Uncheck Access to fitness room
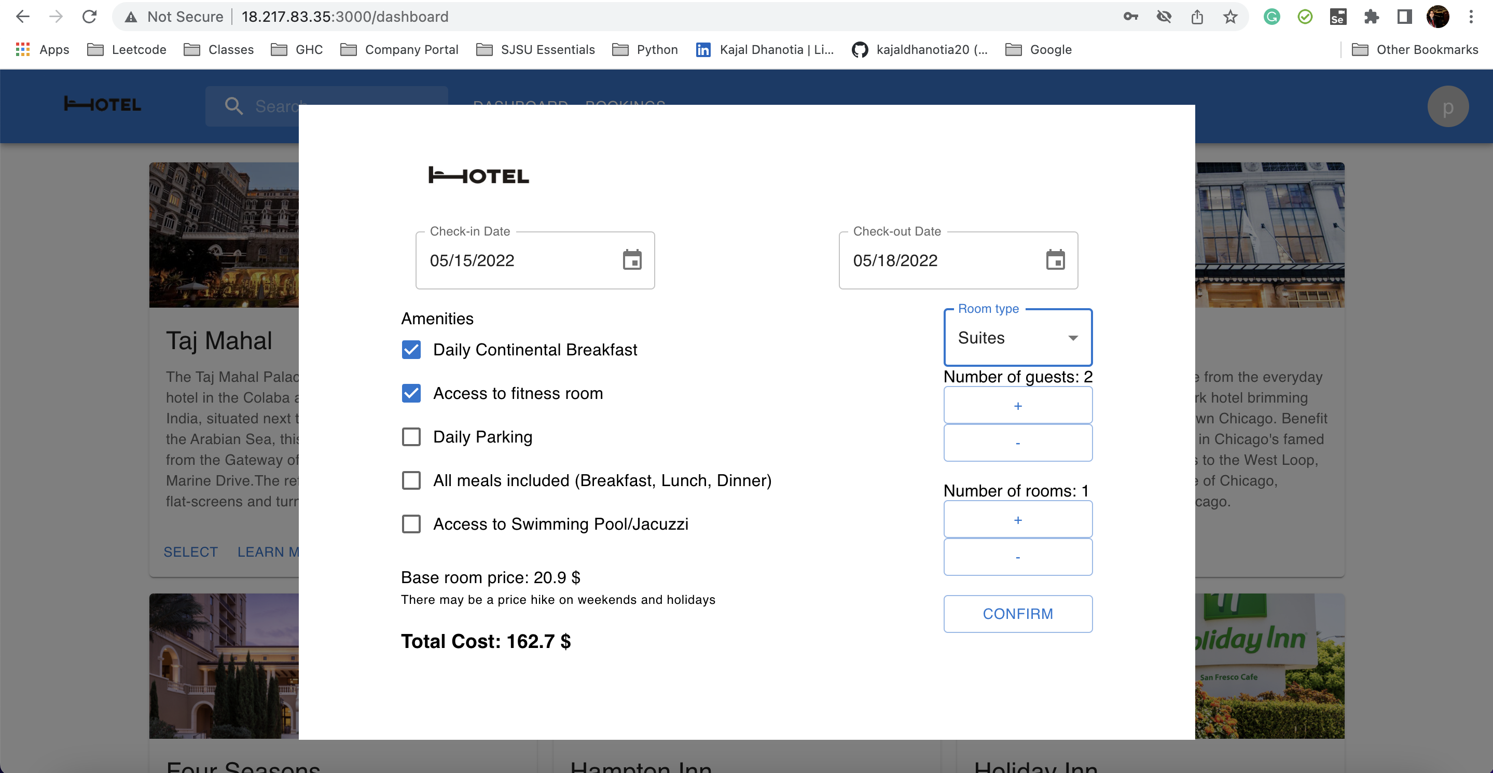Screen dimensions: 1493x773 pos(411,393)
